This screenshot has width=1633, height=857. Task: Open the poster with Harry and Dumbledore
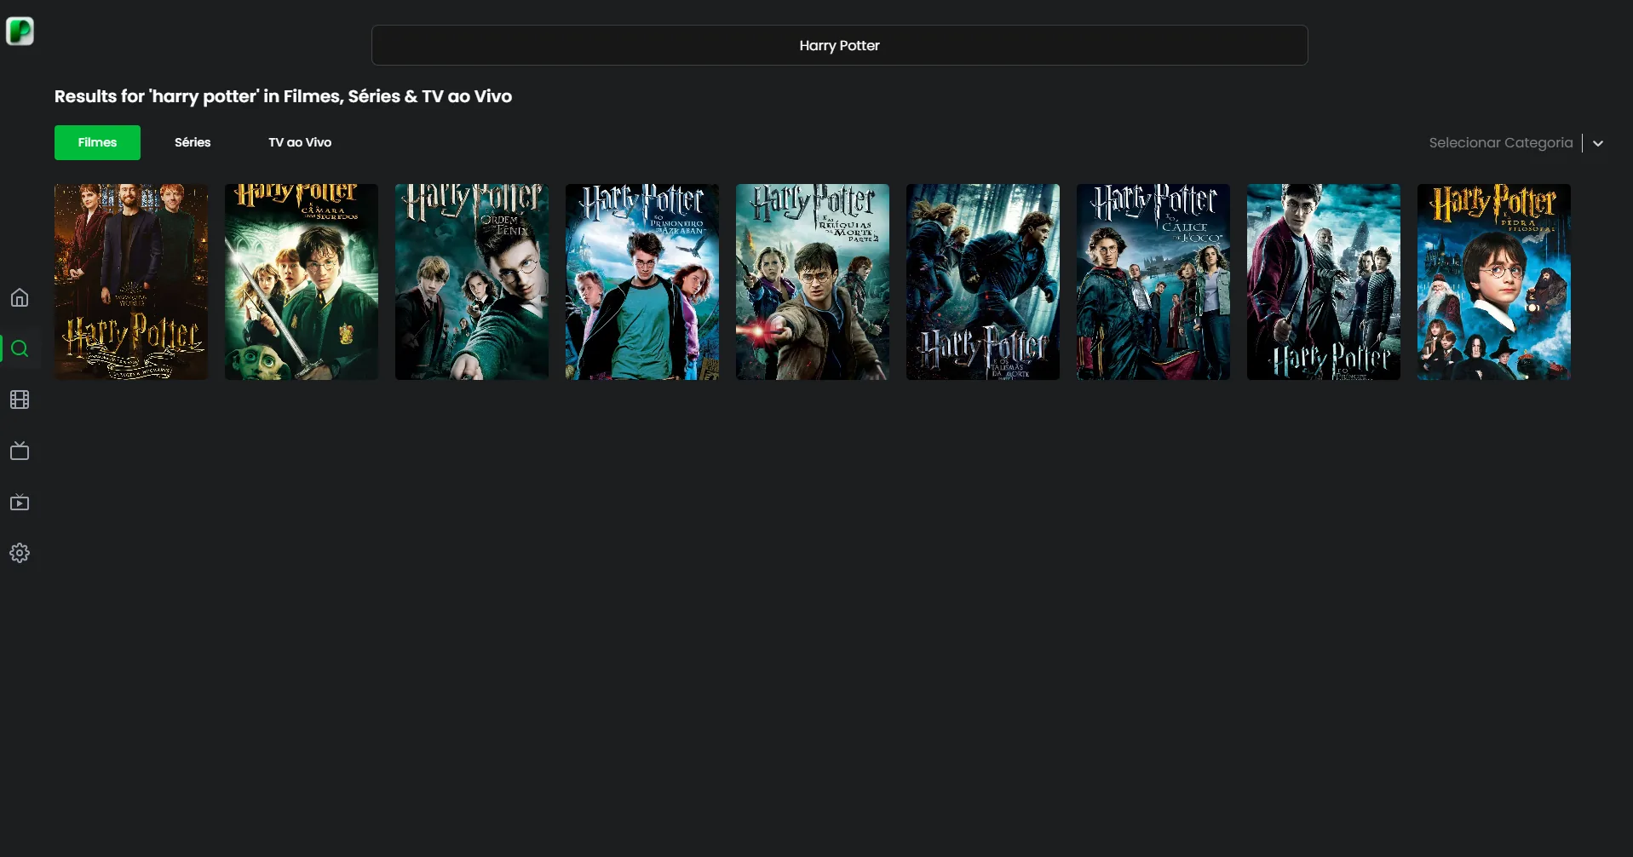[1324, 282]
